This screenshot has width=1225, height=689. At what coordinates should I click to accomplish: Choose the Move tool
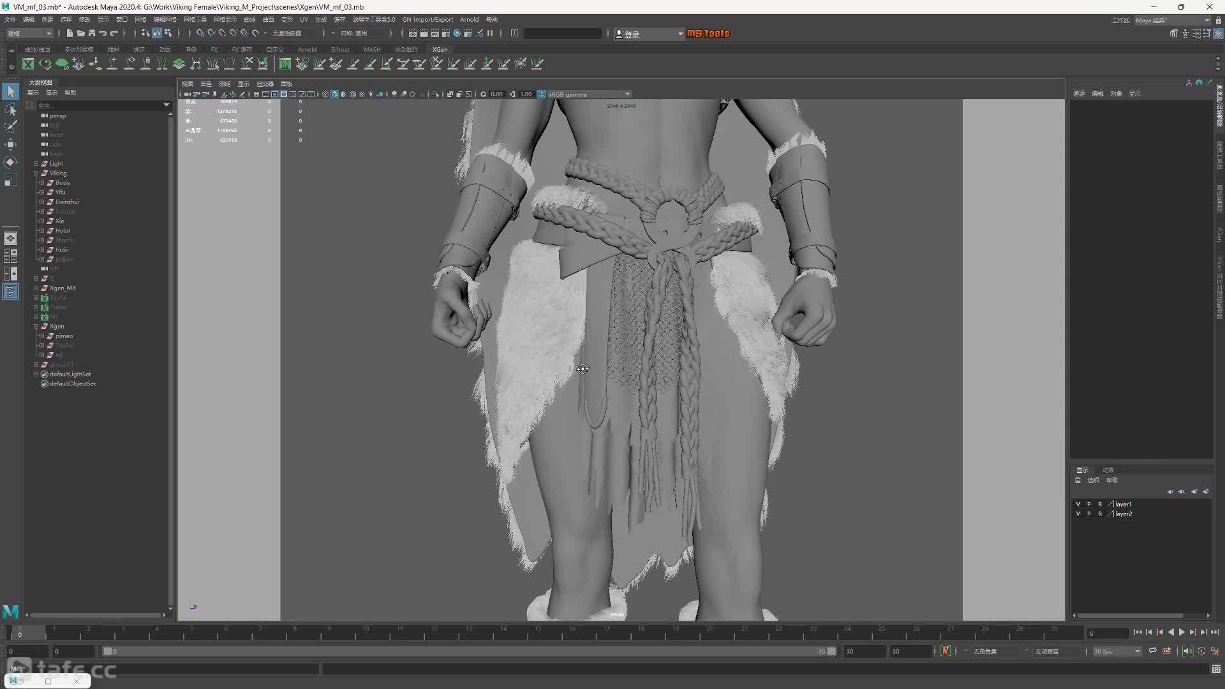click(x=11, y=145)
